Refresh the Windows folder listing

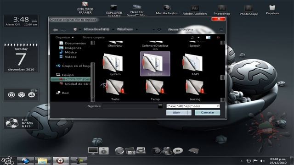coord(159,29)
